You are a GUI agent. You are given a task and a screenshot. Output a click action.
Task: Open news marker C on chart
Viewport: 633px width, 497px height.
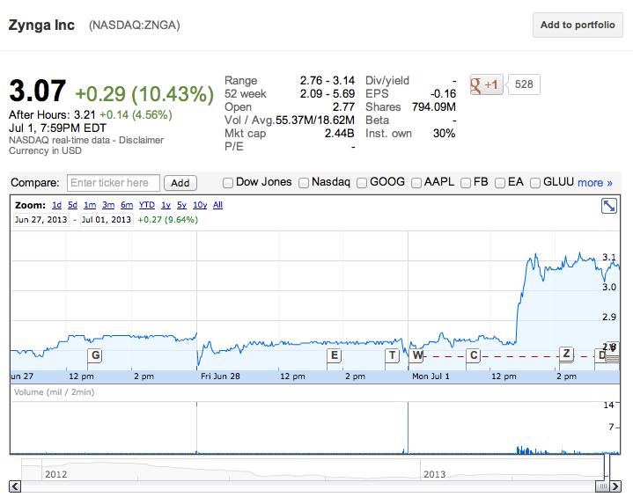tap(474, 355)
